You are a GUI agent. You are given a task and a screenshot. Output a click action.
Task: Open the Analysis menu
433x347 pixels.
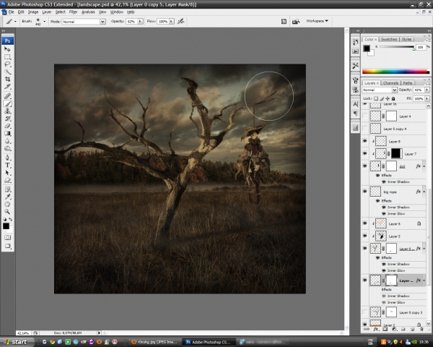(88, 12)
